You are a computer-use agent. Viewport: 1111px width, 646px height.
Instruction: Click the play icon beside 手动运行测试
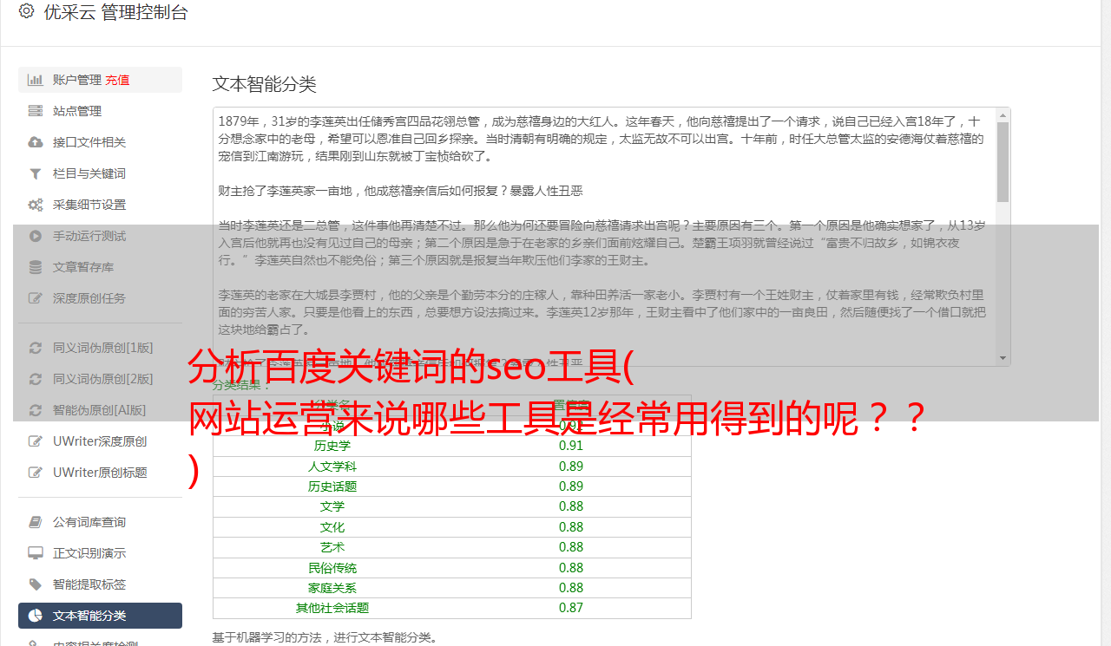(x=36, y=236)
